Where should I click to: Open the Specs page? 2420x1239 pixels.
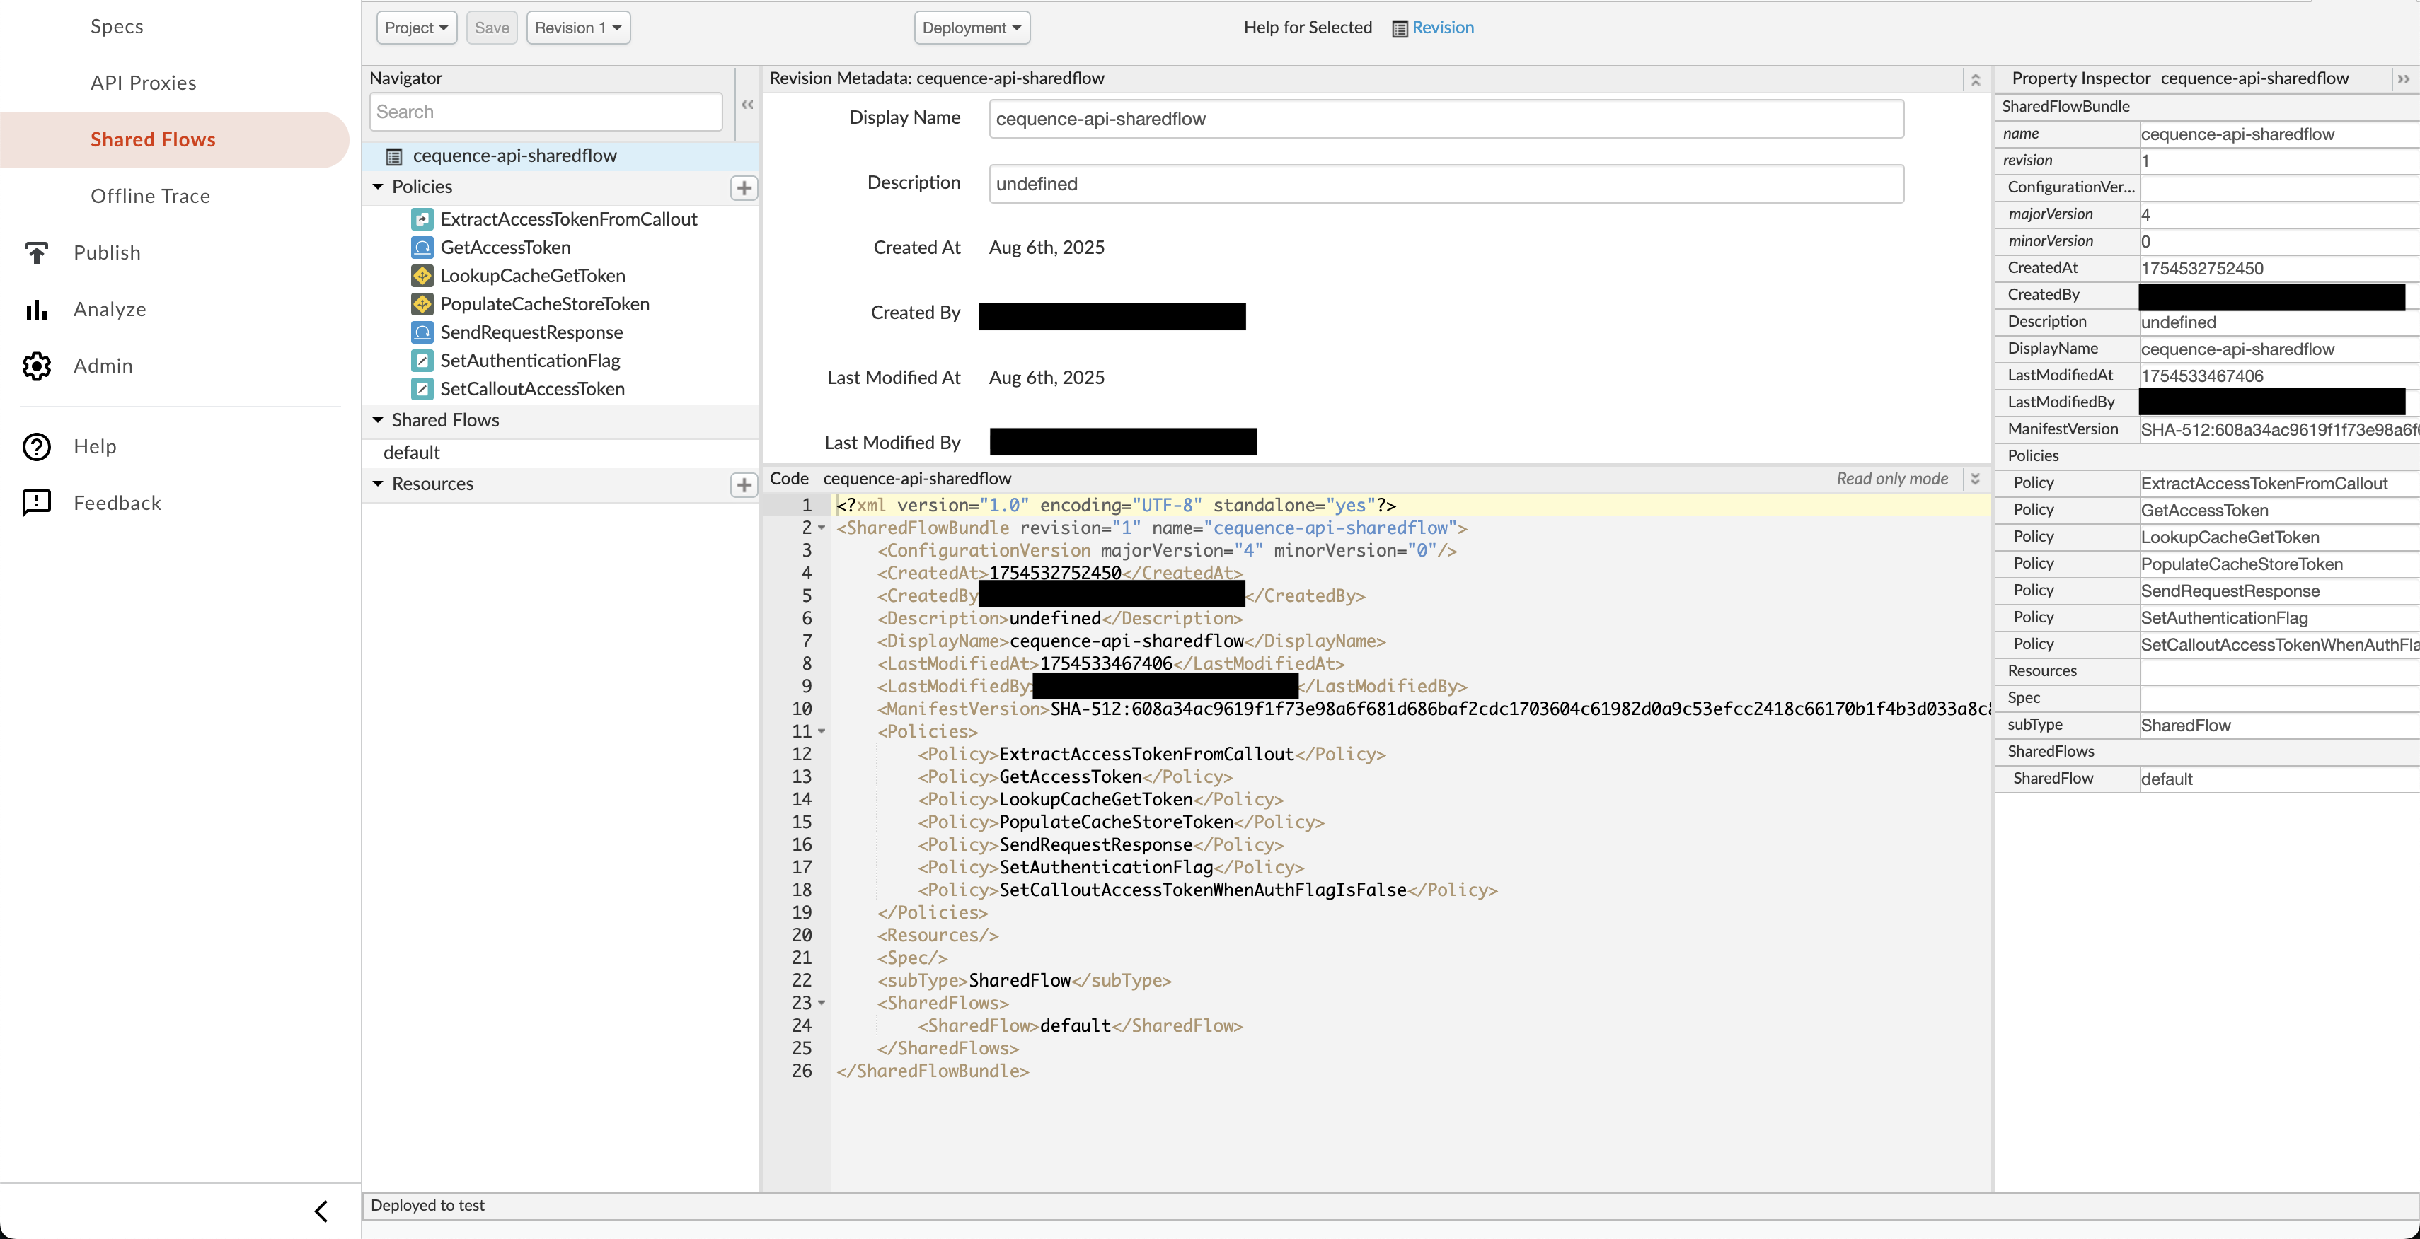click(117, 26)
